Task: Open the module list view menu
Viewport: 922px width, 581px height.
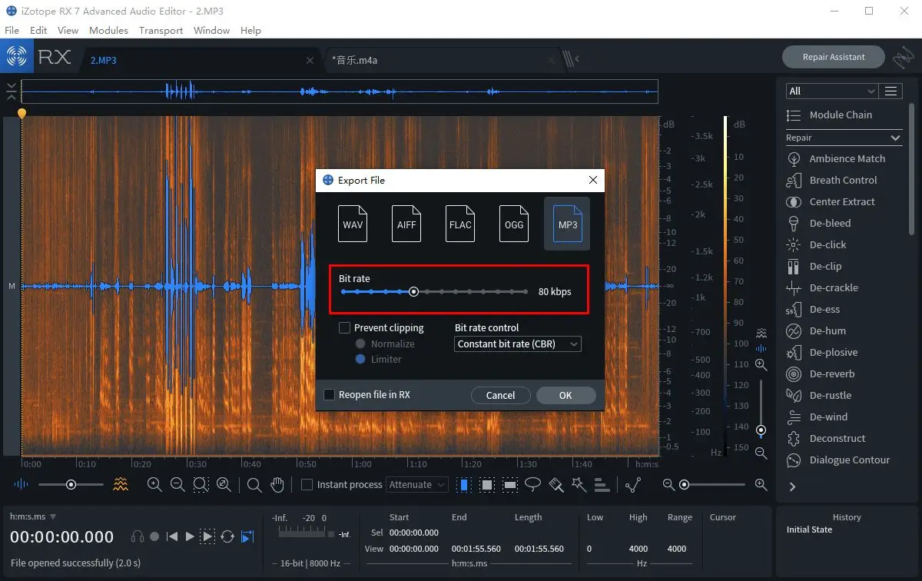Action: click(891, 91)
